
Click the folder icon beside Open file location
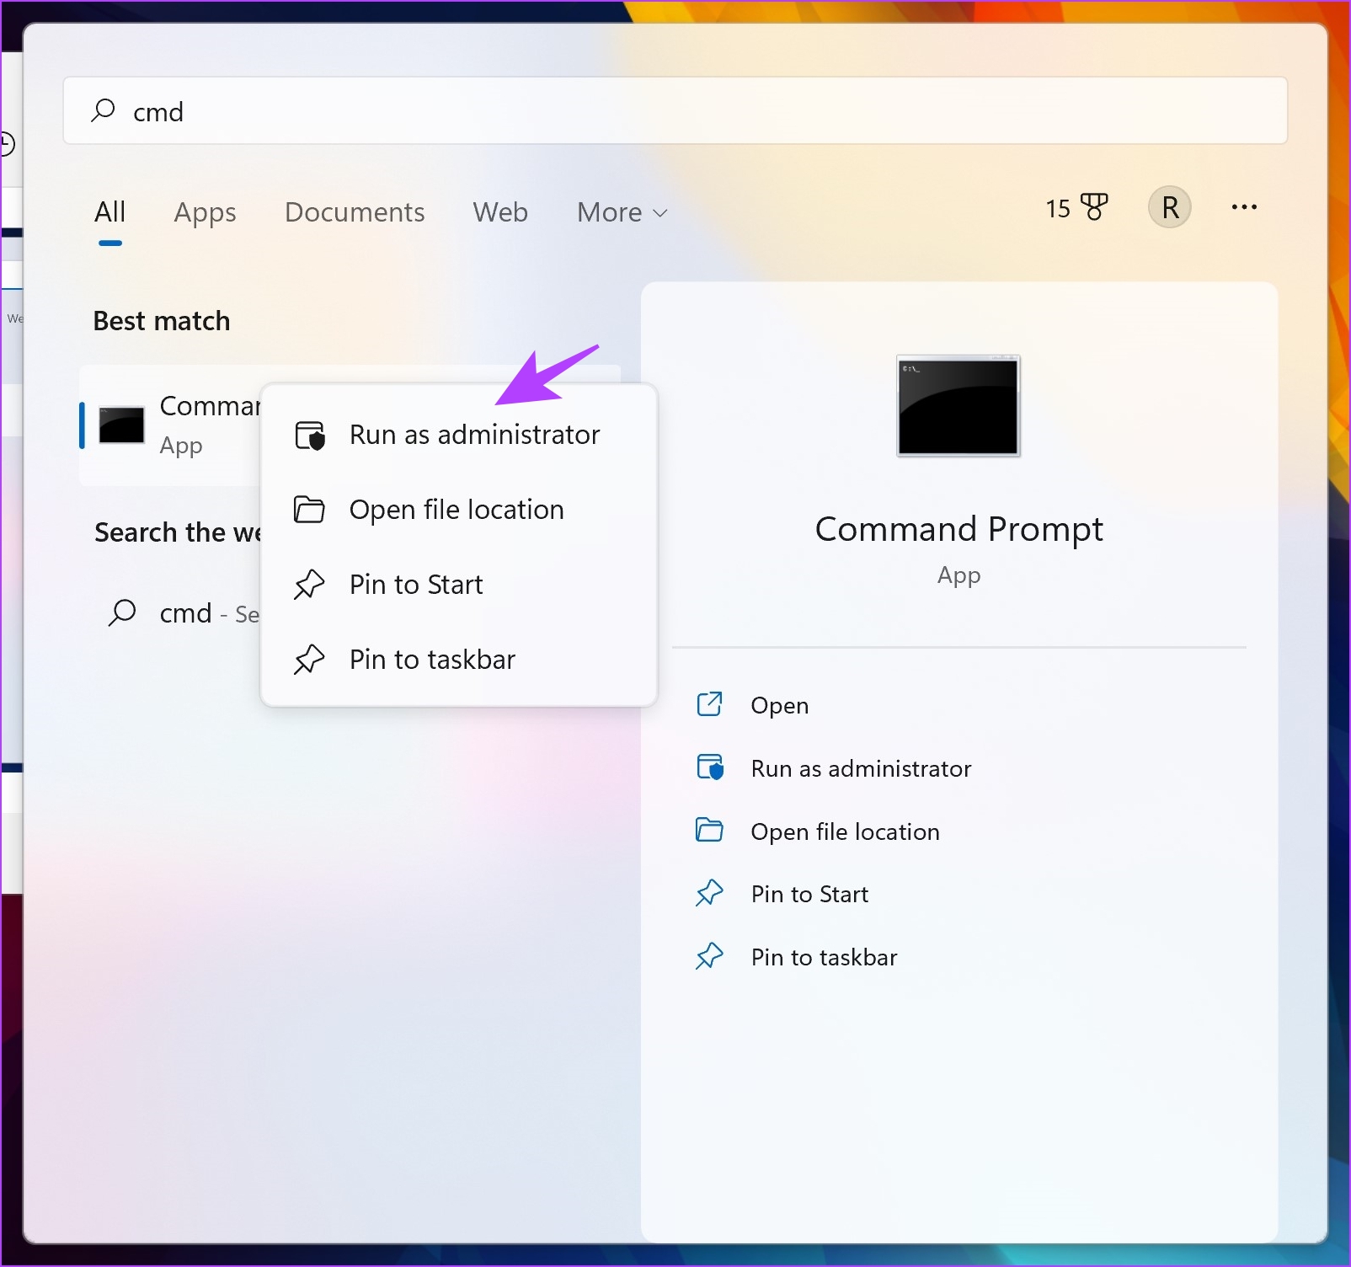(x=308, y=509)
